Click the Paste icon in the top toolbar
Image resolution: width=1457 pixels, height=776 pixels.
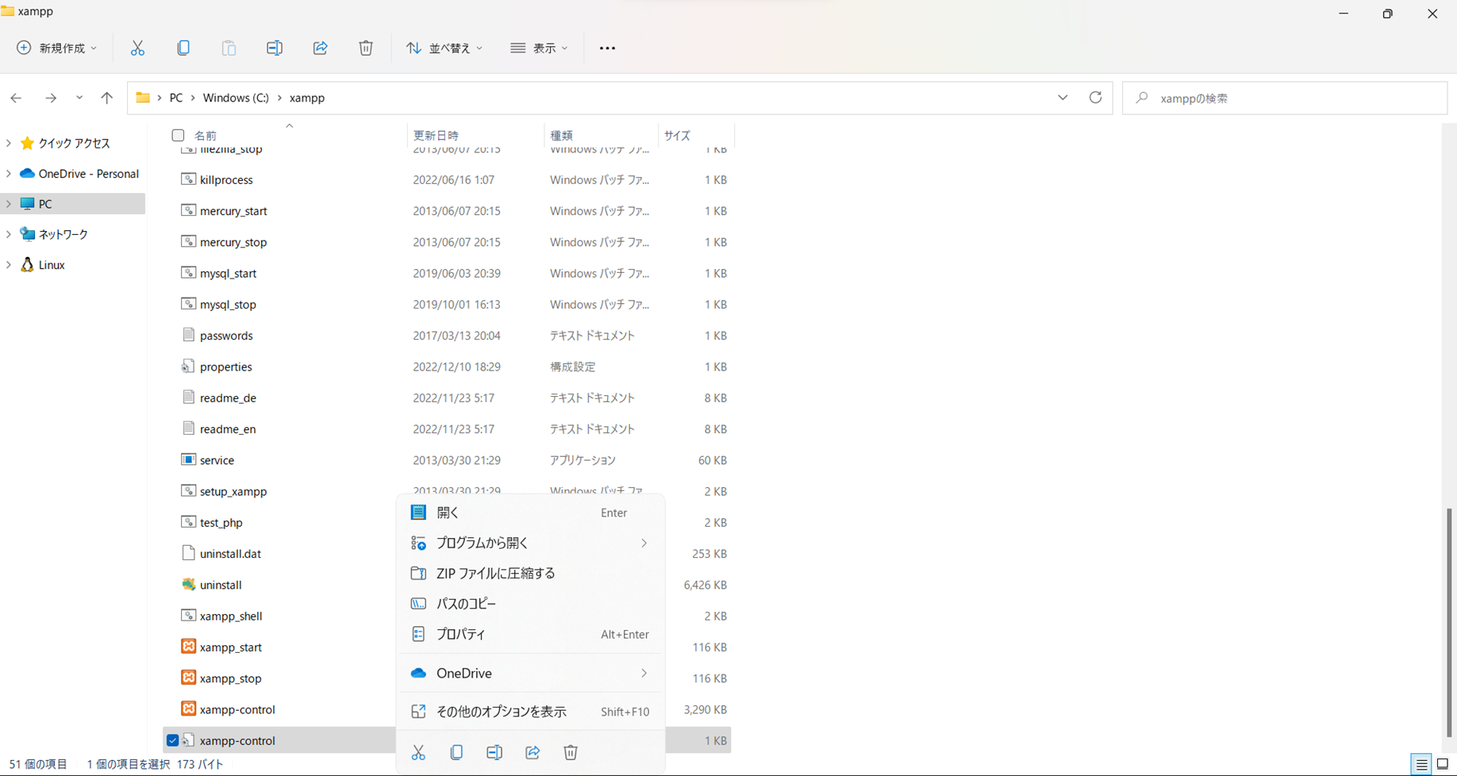[229, 48]
